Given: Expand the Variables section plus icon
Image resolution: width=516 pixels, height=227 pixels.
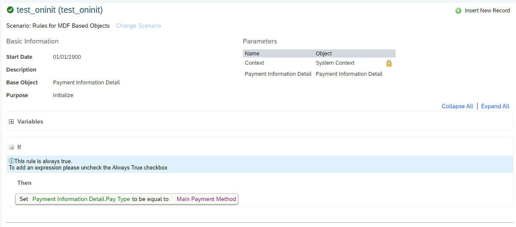Looking at the screenshot, I should (12, 122).
